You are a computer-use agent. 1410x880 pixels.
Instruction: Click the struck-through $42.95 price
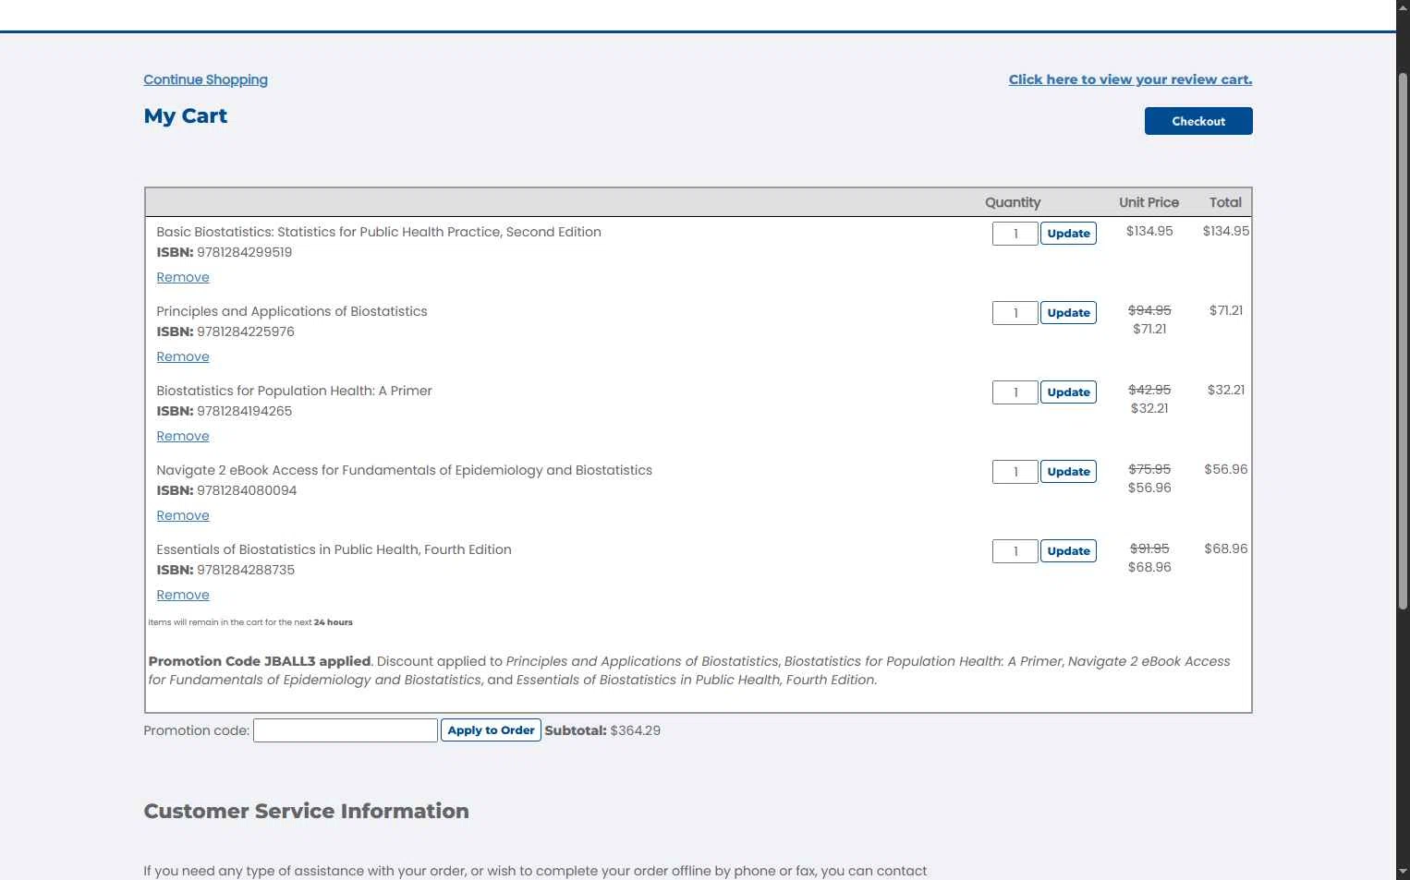[x=1149, y=390]
